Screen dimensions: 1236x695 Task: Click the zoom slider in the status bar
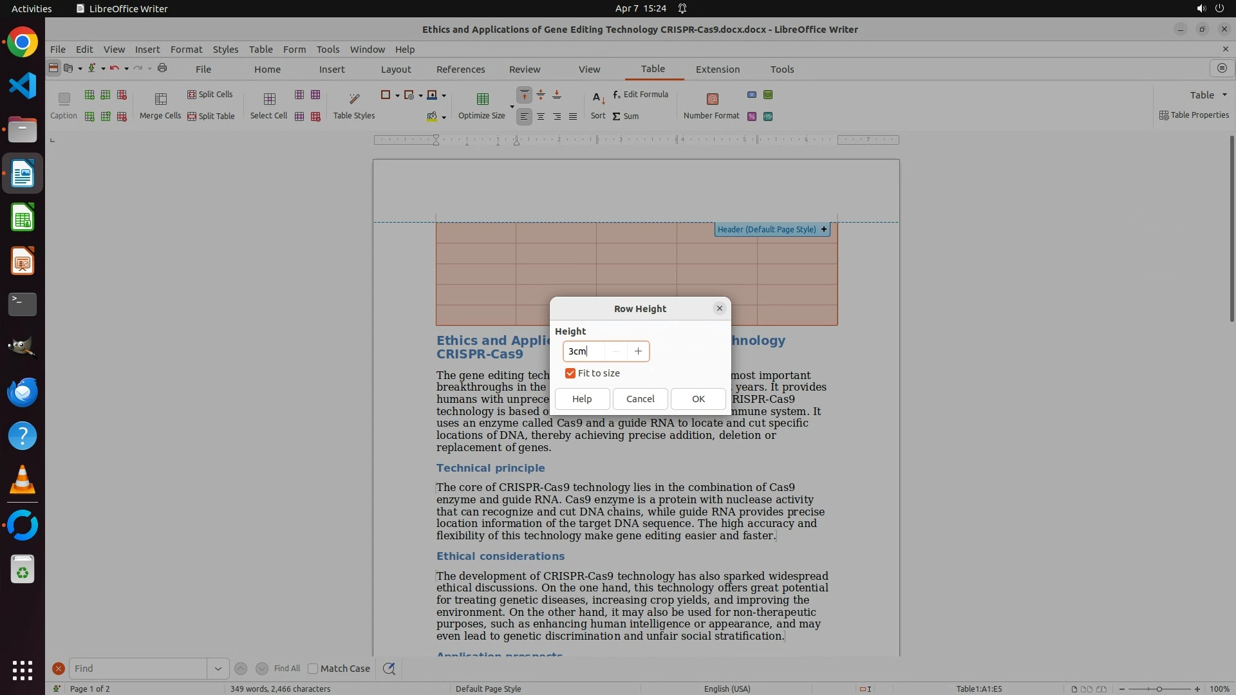(x=1159, y=689)
